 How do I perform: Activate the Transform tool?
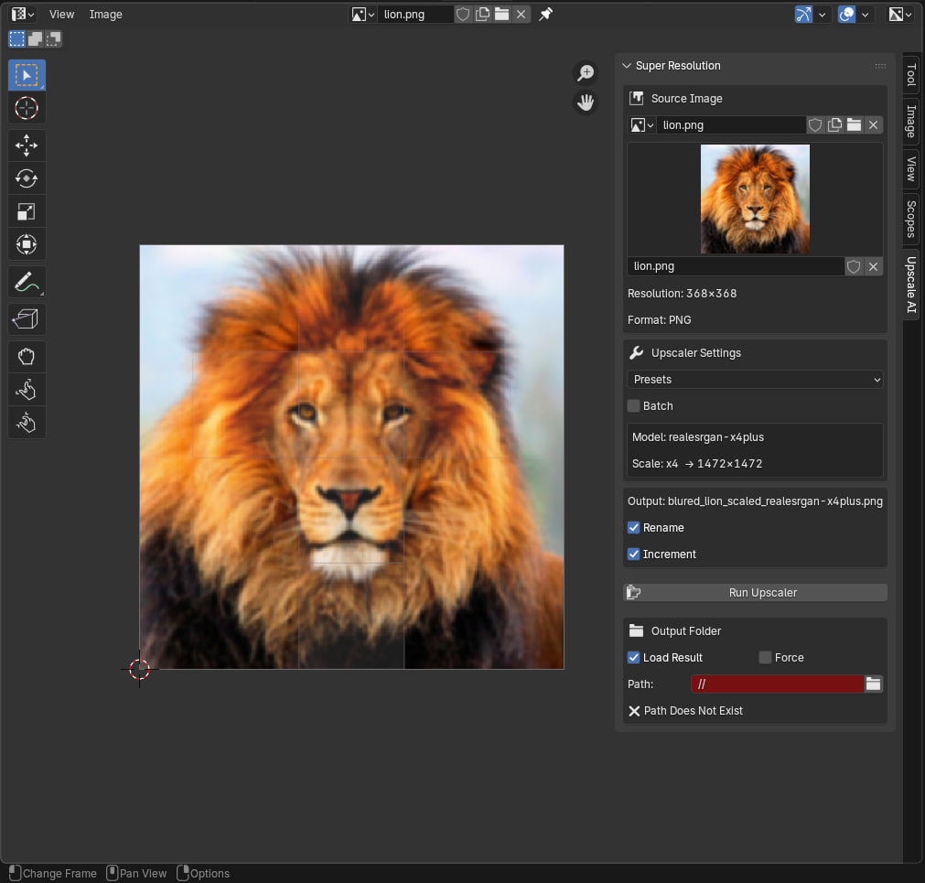[x=27, y=244]
